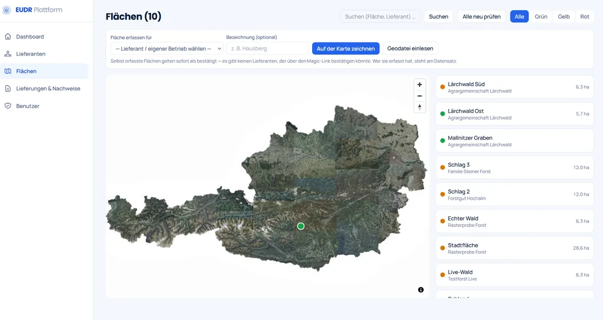
Task: Select the Alle filter
Action: pyautogui.click(x=519, y=17)
